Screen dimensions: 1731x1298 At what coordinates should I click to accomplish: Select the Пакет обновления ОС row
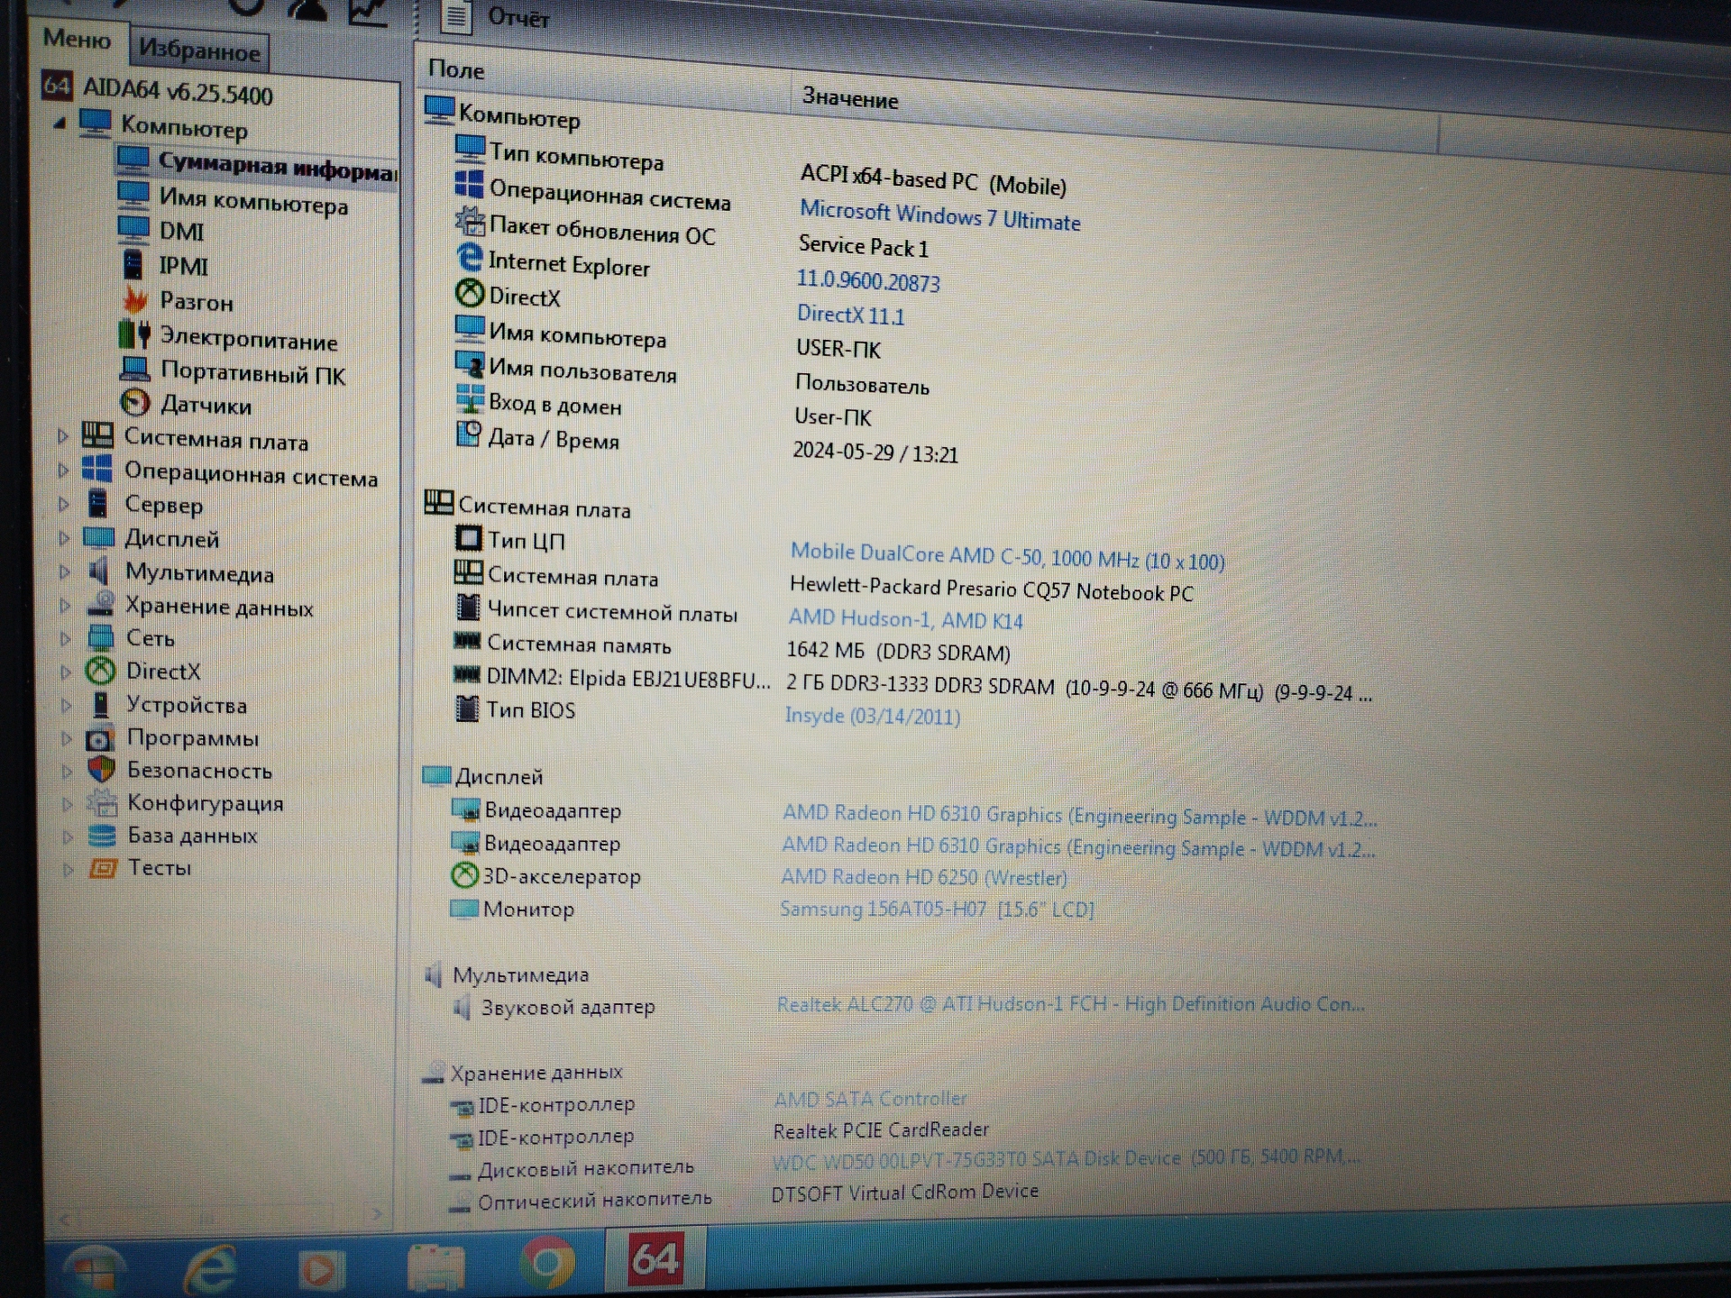click(691, 237)
